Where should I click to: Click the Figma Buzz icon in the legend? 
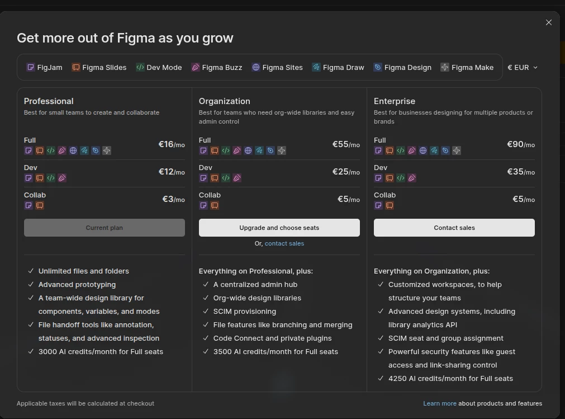195,68
